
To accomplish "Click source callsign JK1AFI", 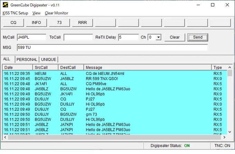I will pyautogui.click(x=41, y=84).
